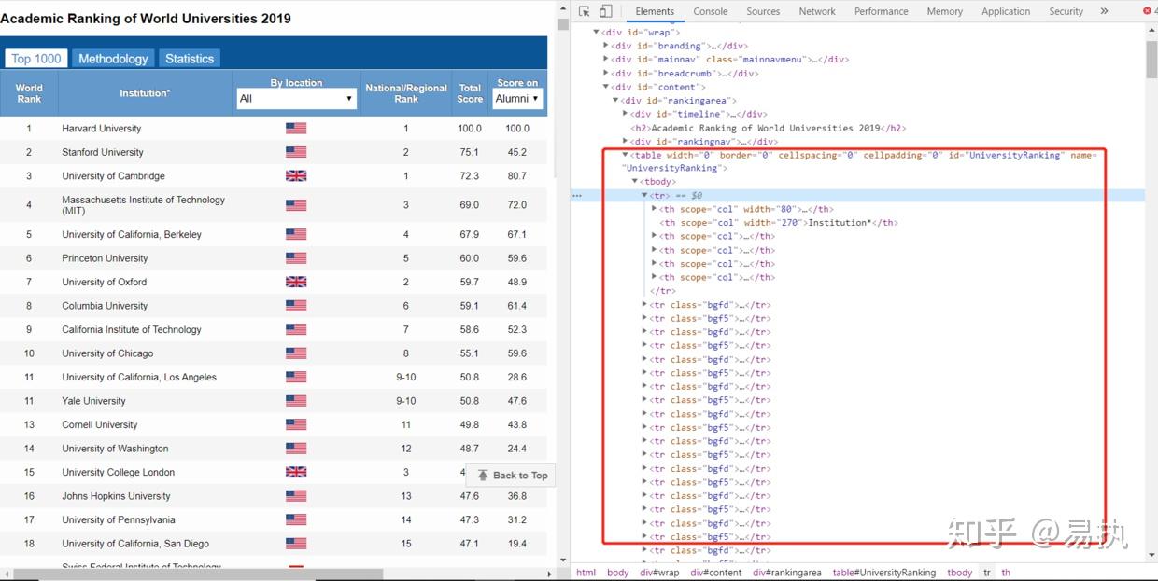Click the US flag beside Harvard University
The height and width of the screenshot is (581, 1158).
click(296, 129)
